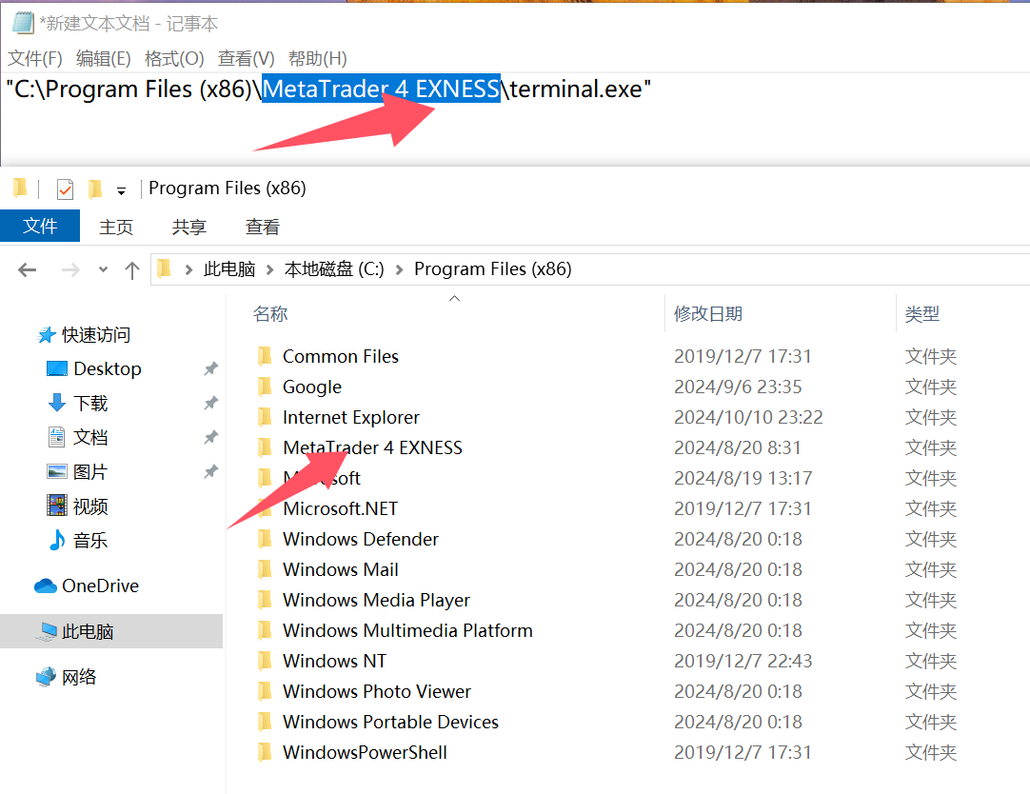Screen dimensions: 1030x794
Task: Select 快速访问 in the navigation pane
Action: [96, 335]
